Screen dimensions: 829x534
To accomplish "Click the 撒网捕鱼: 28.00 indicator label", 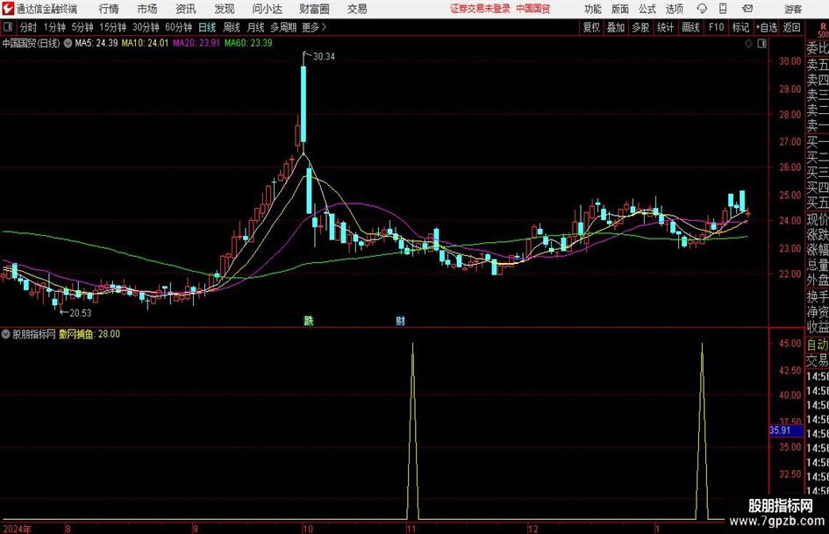I will click(x=89, y=334).
